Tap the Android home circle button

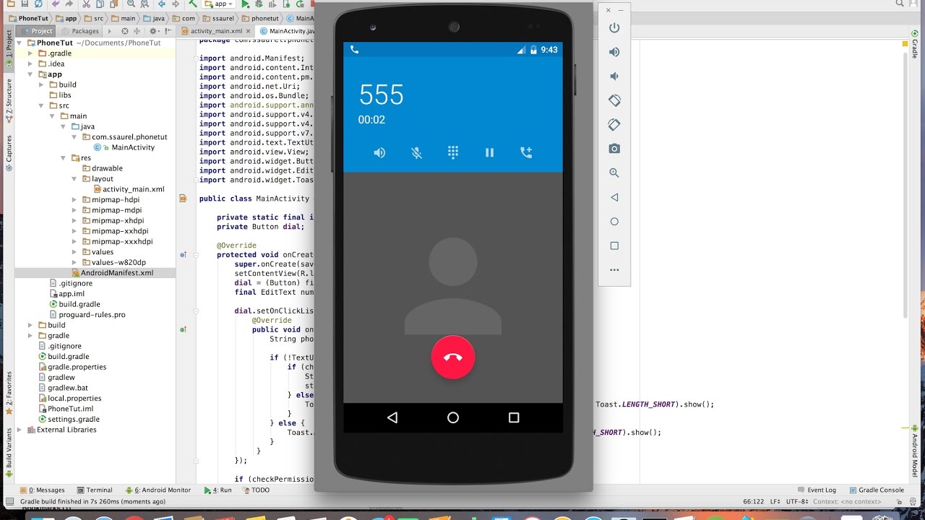pyautogui.click(x=453, y=417)
